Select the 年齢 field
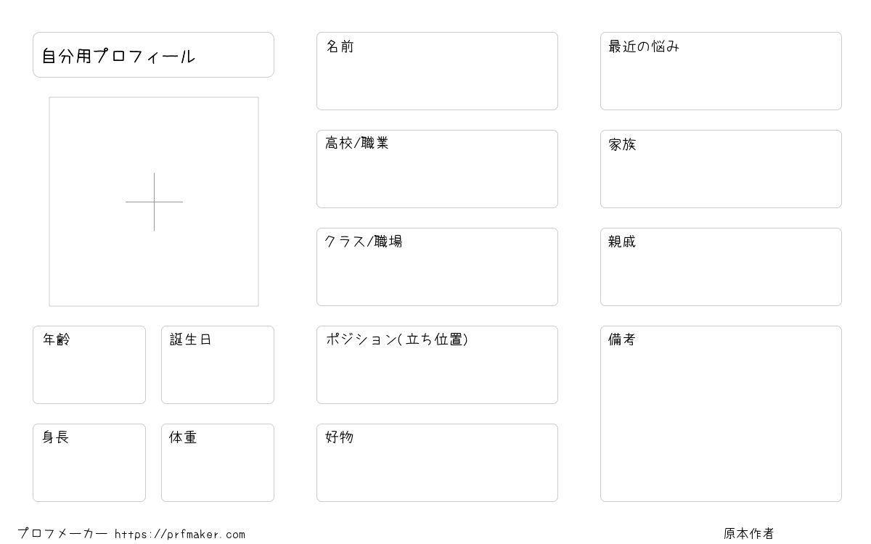 click(89, 365)
